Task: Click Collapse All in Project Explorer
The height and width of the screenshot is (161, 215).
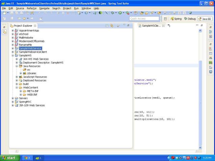Action: (x=107, y=26)
